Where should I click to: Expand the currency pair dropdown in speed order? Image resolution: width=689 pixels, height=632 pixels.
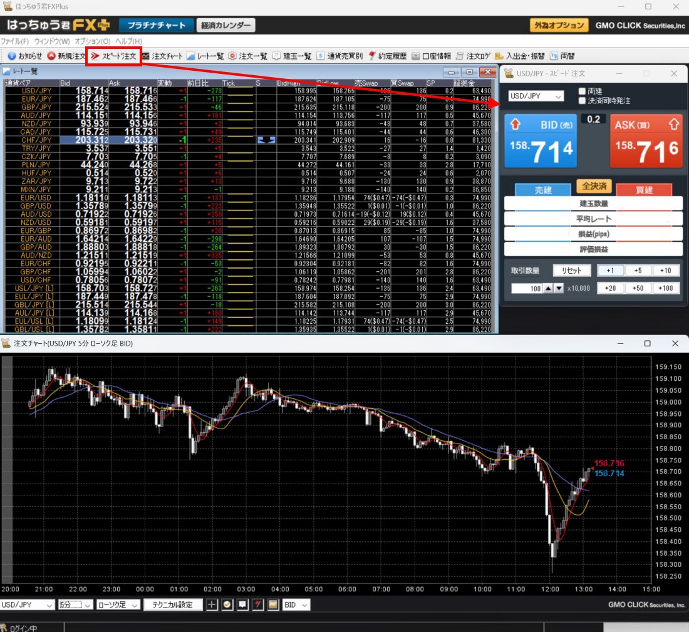(x=536, y=96)
